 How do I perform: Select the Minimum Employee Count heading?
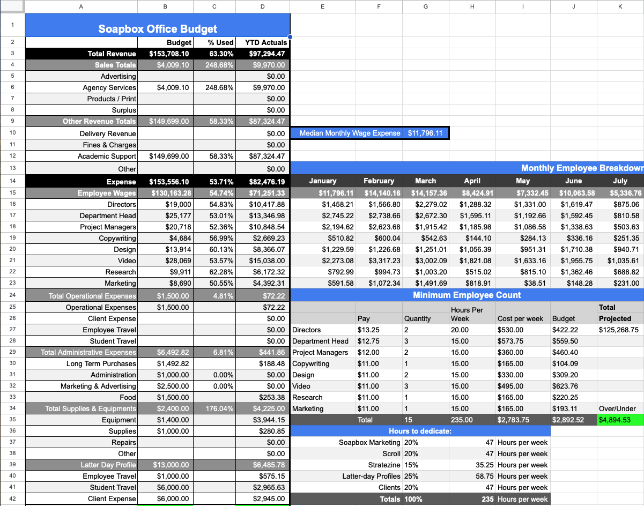pos(467,295)
